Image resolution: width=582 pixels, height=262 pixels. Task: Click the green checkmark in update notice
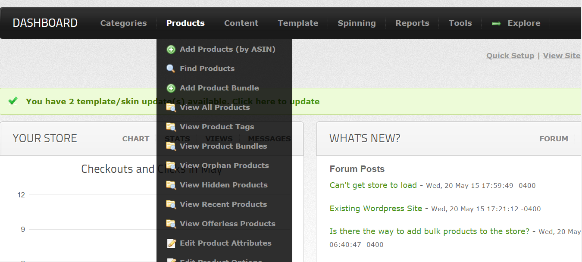[x=13, y=101]
